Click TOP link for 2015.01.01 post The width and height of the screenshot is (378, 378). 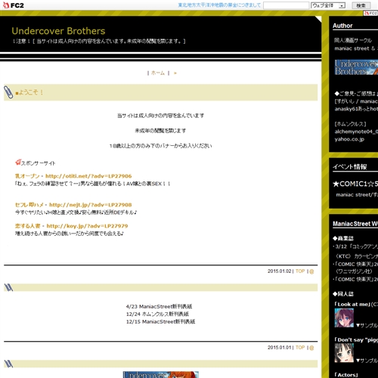coord(300,348)
